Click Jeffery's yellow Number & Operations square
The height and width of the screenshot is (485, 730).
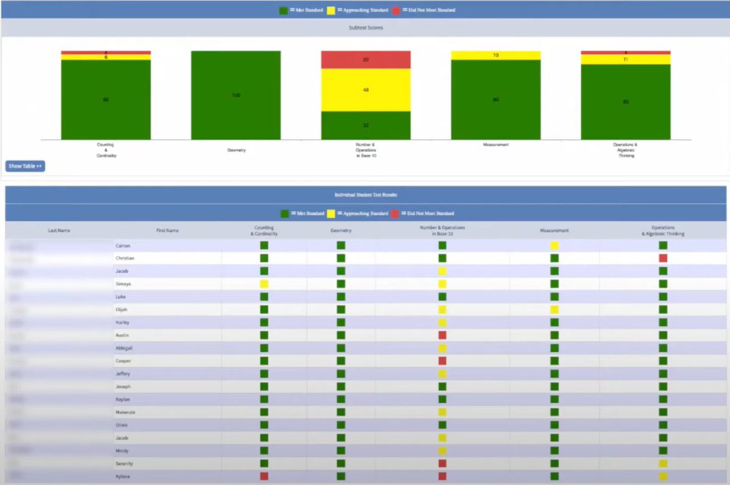click(x=442, y=374)
